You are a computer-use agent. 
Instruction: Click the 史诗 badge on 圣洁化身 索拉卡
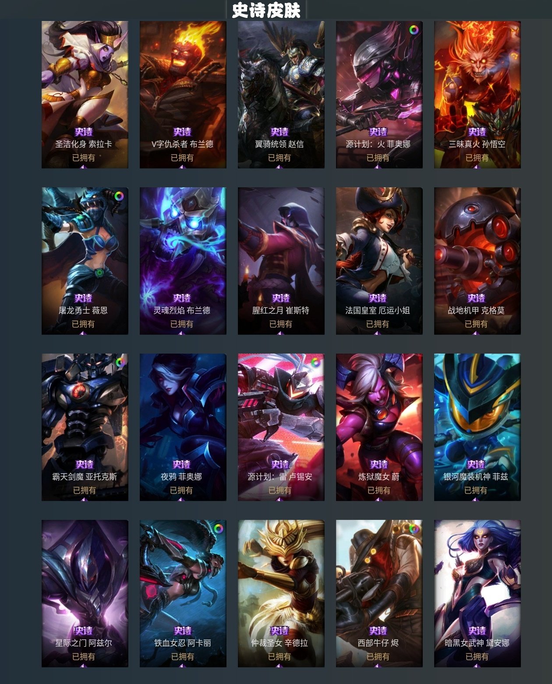click(x=83, y=132)
